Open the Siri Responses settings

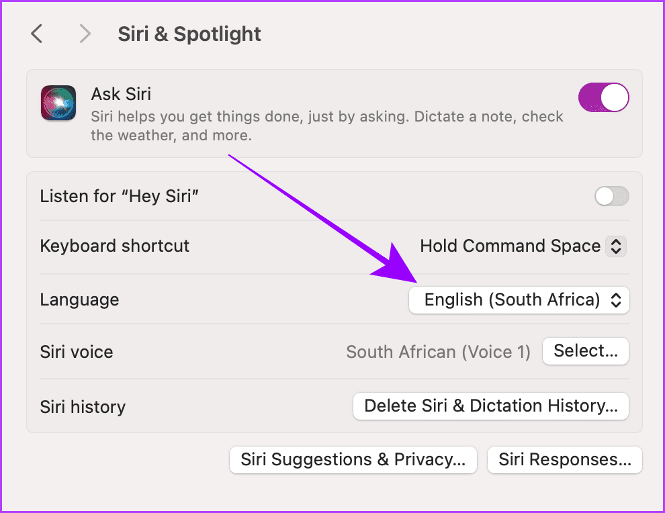pos(564,460)
